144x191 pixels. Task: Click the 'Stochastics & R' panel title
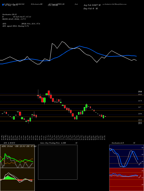[x=118, y=143]
